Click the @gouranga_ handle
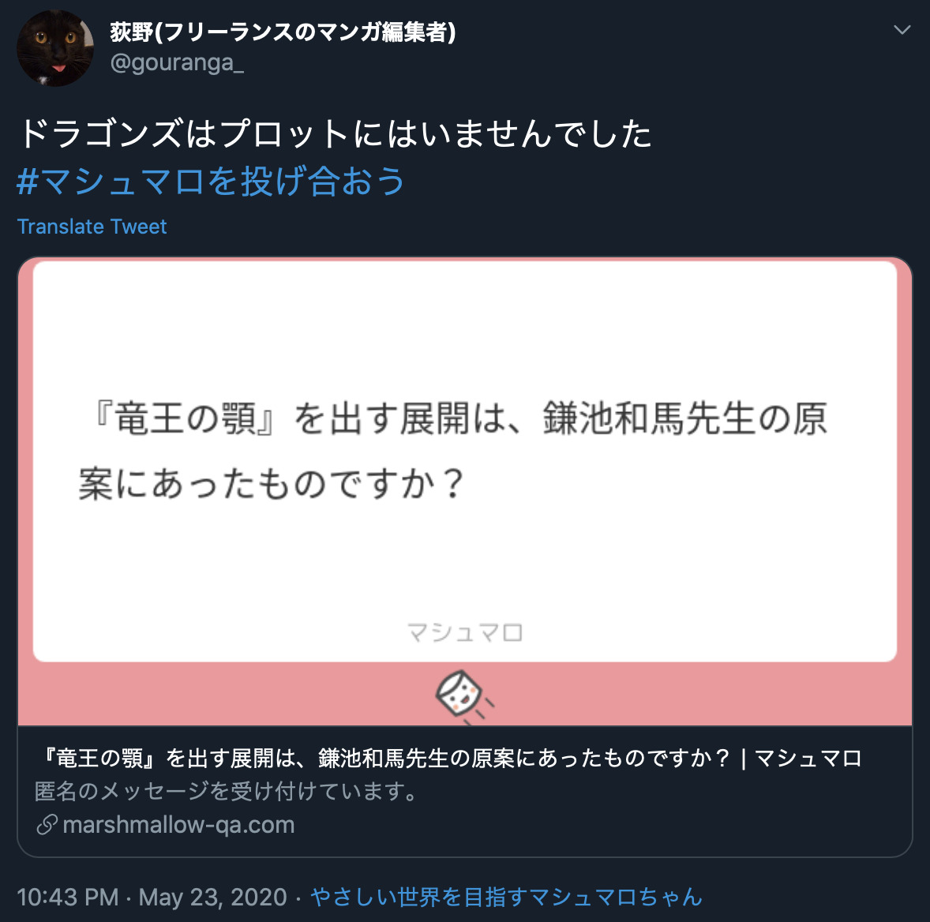930x922 pixels. click(177, 62)
